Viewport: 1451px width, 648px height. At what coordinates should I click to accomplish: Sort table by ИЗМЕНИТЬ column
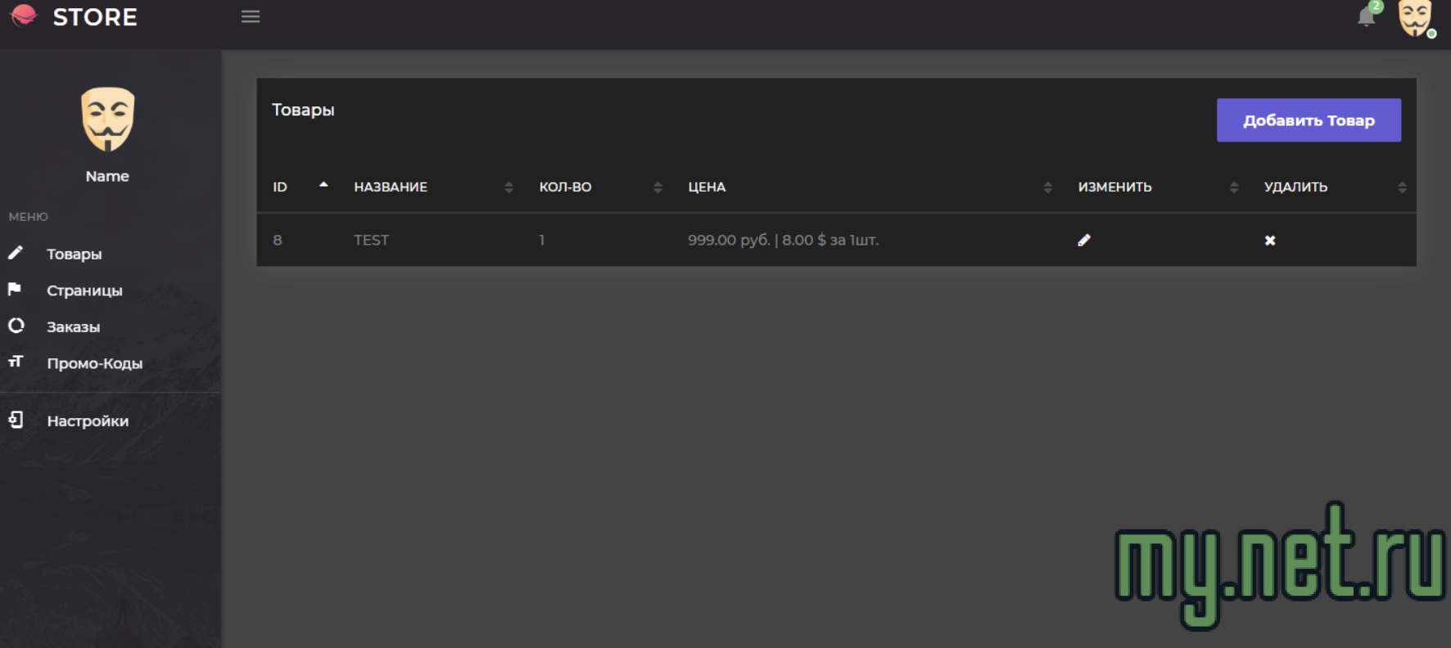tap(1114, 187)
